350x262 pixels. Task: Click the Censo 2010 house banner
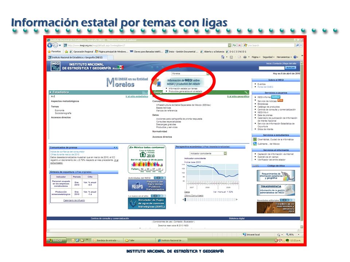click(147, 159)
